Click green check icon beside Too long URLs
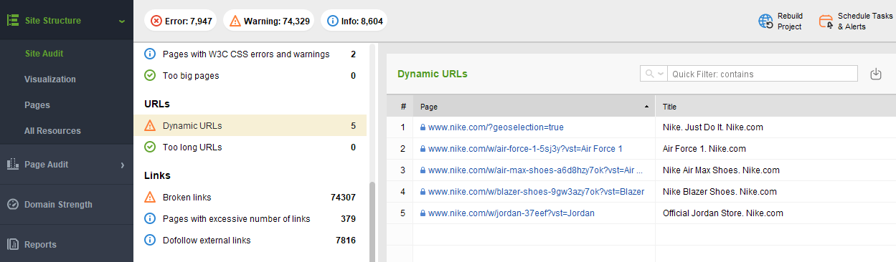The height and width of the screenshot is (262, 896). (x=150, y=147)
